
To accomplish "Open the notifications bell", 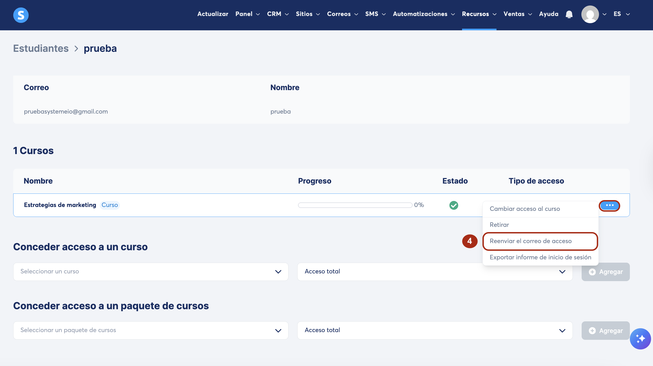I will click(569, 14).
